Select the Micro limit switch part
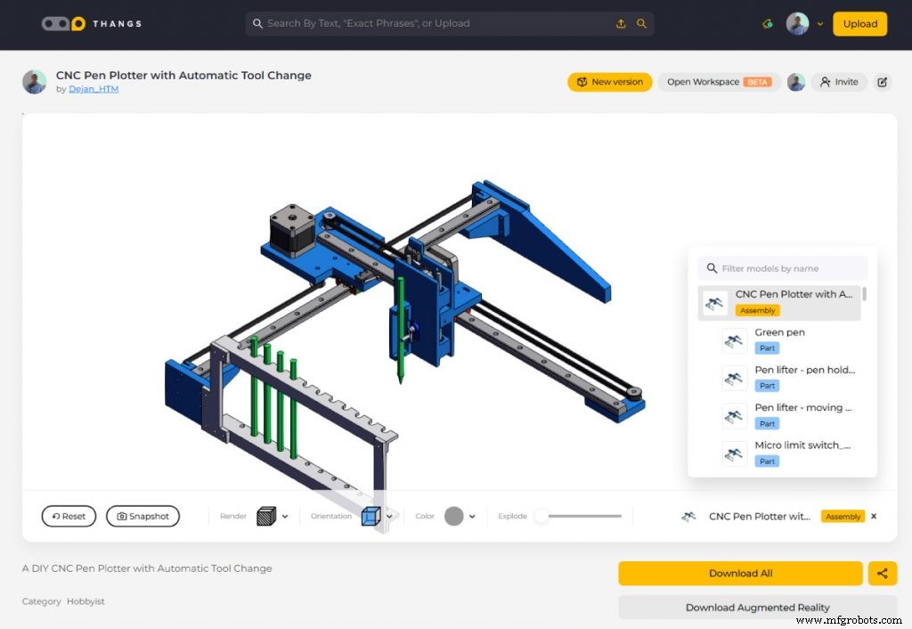 coord(784,452)
